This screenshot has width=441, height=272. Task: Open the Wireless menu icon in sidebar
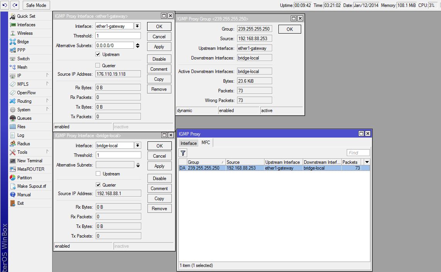tap(13, 33)
